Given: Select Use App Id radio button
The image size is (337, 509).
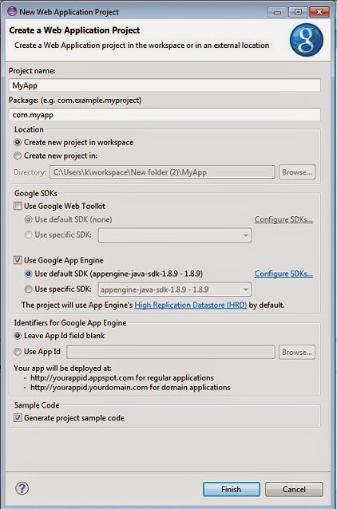Looking at the screenshot, I should (18, 352).
